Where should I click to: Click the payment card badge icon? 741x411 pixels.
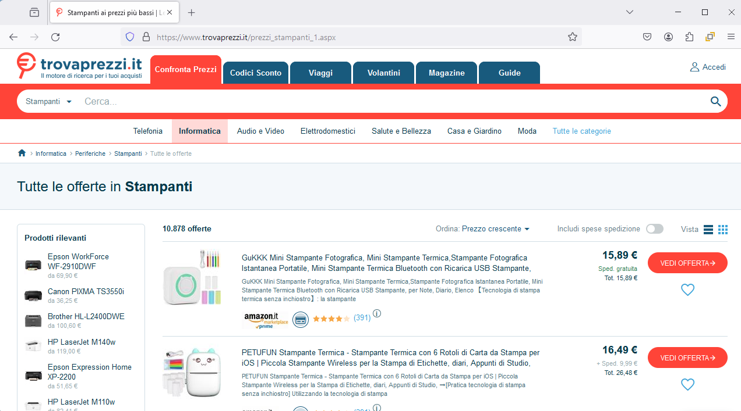point(300,319)
